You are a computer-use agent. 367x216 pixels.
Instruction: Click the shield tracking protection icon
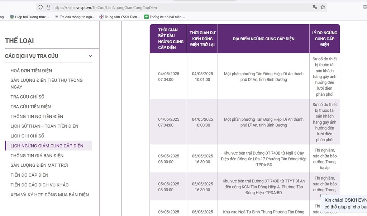click(40, 7)
